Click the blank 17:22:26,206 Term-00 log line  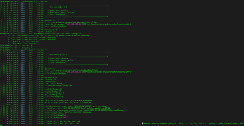pos(22,119)
